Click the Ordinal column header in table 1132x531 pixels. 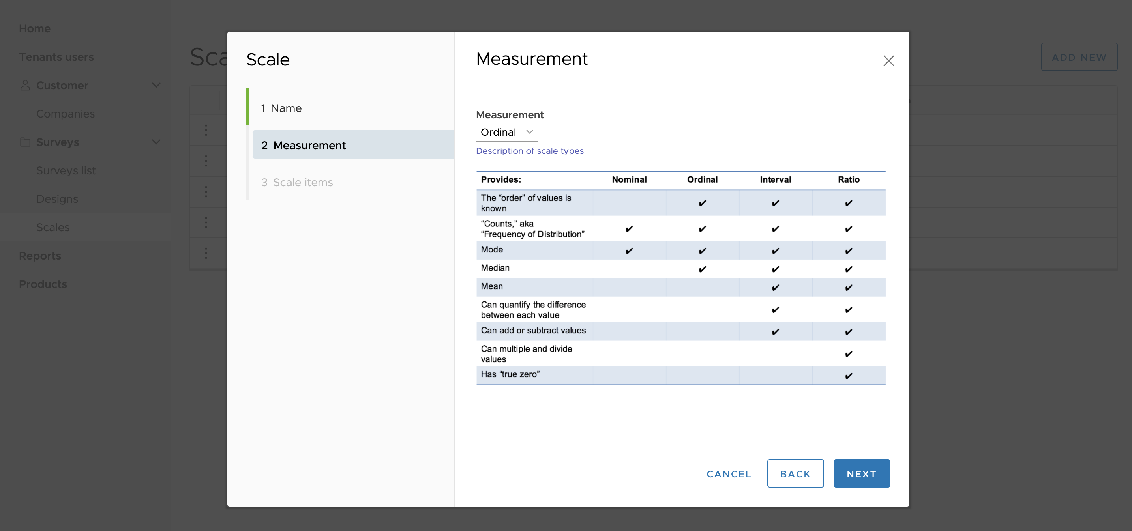coord(702,179)
